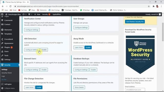Open Python Syllabus bookmark

coord(118,10)
